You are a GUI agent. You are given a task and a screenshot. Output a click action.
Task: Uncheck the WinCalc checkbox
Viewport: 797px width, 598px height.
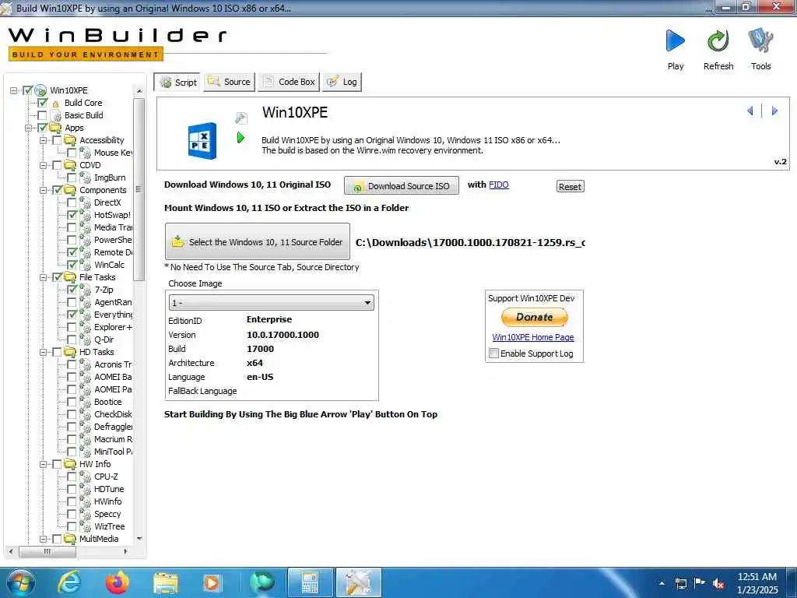point(72,265)
